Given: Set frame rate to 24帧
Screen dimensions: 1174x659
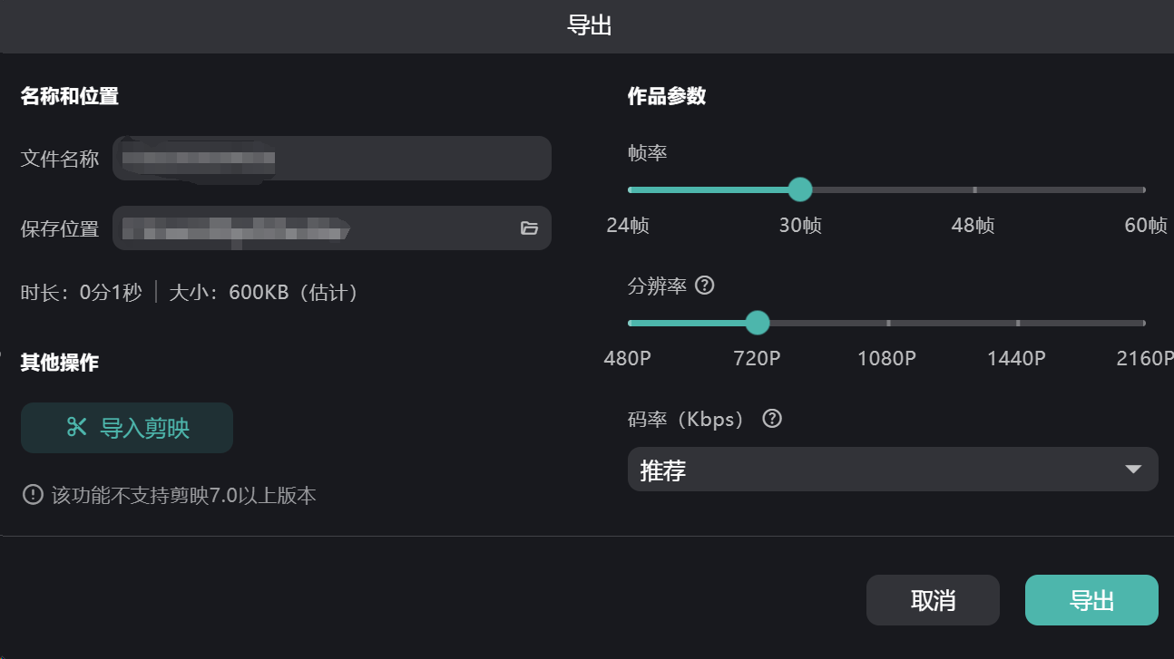Looking at the screenshot, I should click(630, 189).
